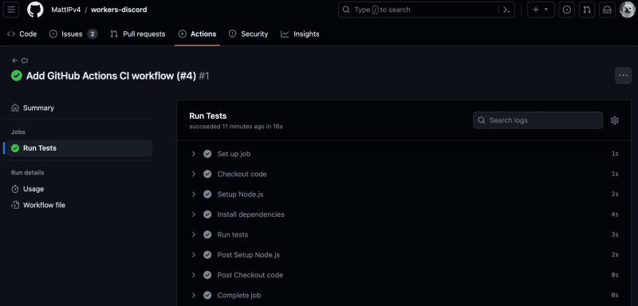Click the Insights tab graph icon
The image size is (638, 306).
click(285, 34)
